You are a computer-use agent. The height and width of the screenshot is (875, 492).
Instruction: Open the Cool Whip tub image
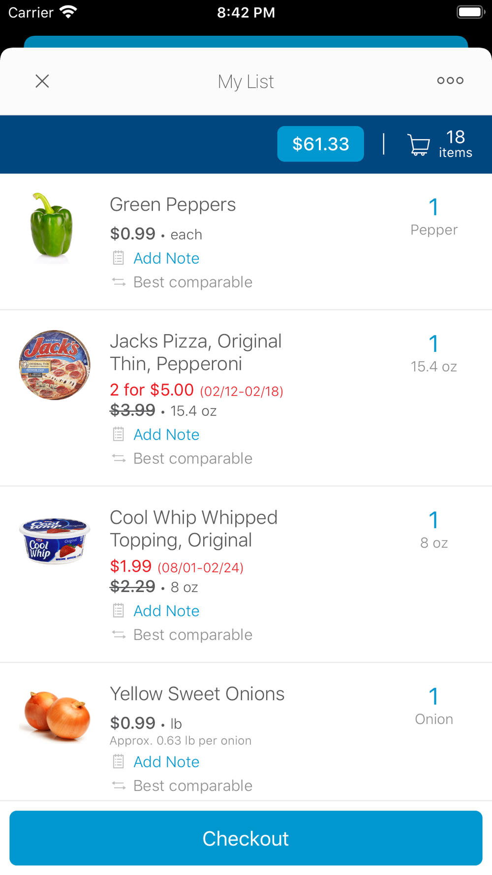tap(55, 540)
